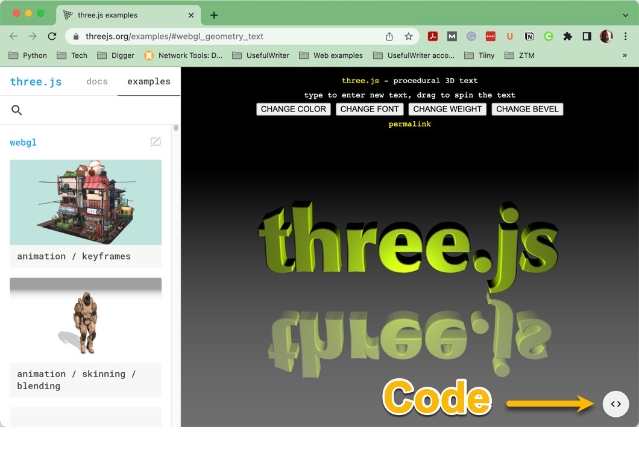Open the Chrome profile avatar

click(x=606, y=36)
